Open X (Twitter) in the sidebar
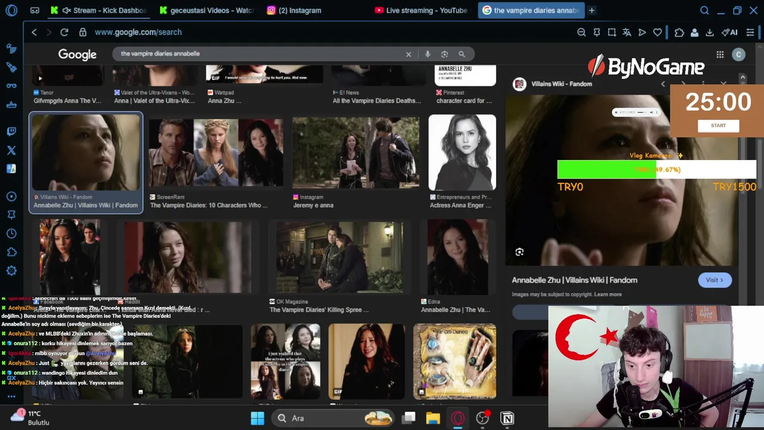The width and height of the screenshot is (764, 430). point(11,150)
